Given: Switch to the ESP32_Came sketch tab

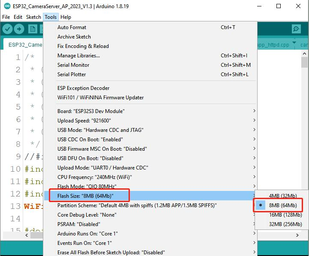Looking at the screenshot, I should point(23,45).
